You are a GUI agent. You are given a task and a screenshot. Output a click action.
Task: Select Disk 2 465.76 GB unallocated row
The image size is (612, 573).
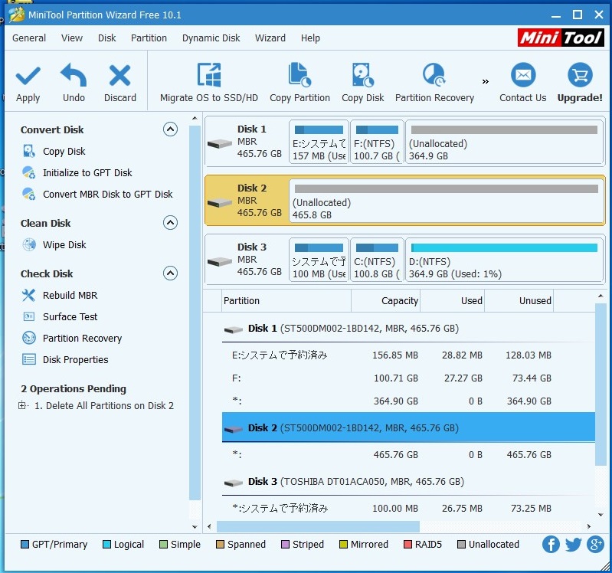click(x=408, y=454)
